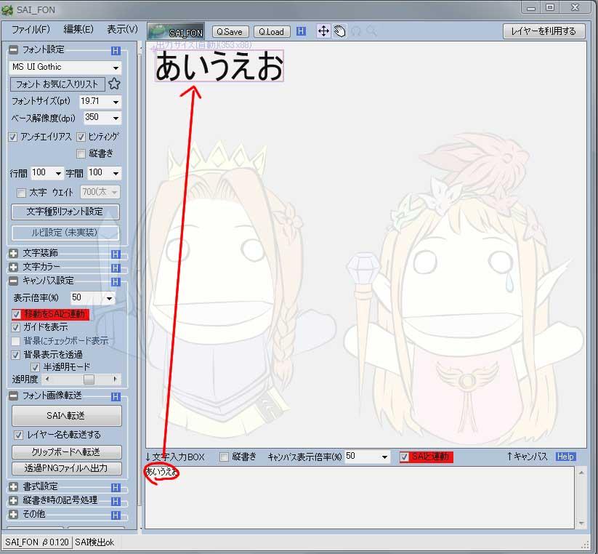This screenshot has height=554, width=598.
Task: Open キャンバス表示倍率(%) 50 dropdown
Action: pyautogui.click(x=384, y=457)
